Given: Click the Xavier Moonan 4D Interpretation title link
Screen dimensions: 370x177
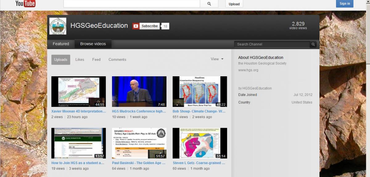Looking at the screenshot, I should (x=79, y=111).
